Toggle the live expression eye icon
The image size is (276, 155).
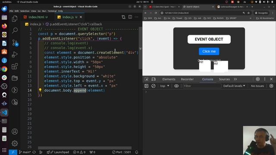pyautogui.click(x=176, y=86)
